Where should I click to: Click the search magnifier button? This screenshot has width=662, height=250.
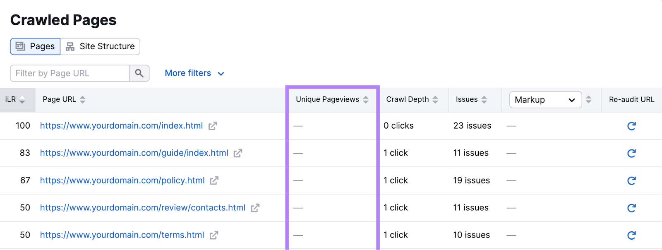(139, 73)
